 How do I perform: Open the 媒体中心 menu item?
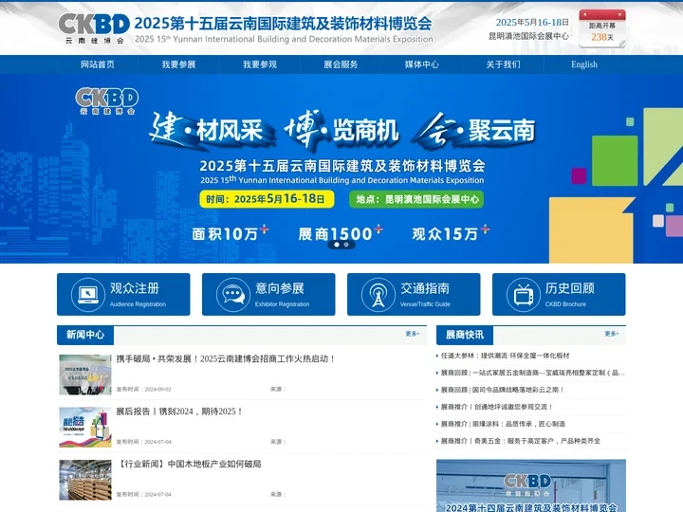[x=421, y=64]
